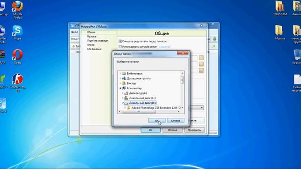Image resolution: width=301 pixels, height=169 pixels.
Task: Click horizontal scrollbar thumb in folder tree
Action: tap(138, 112)
